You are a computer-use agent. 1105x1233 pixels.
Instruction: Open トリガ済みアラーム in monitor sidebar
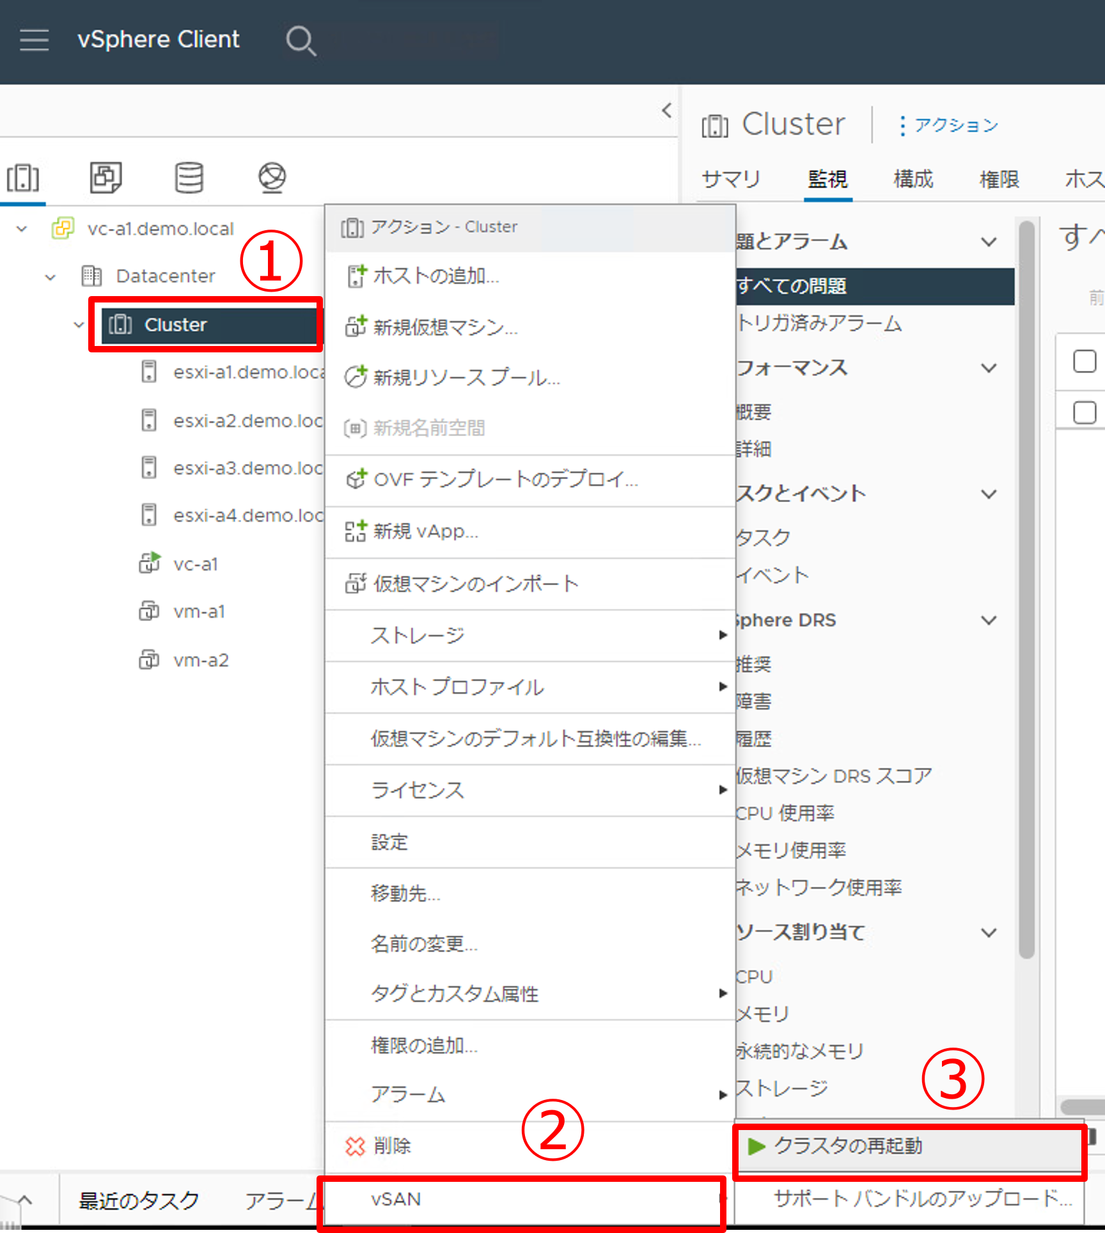point(819,323)
